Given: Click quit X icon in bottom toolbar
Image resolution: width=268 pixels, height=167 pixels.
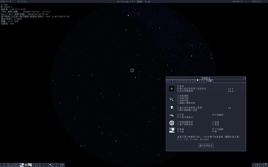Looking at the screenshot, I should click(63, 165).
